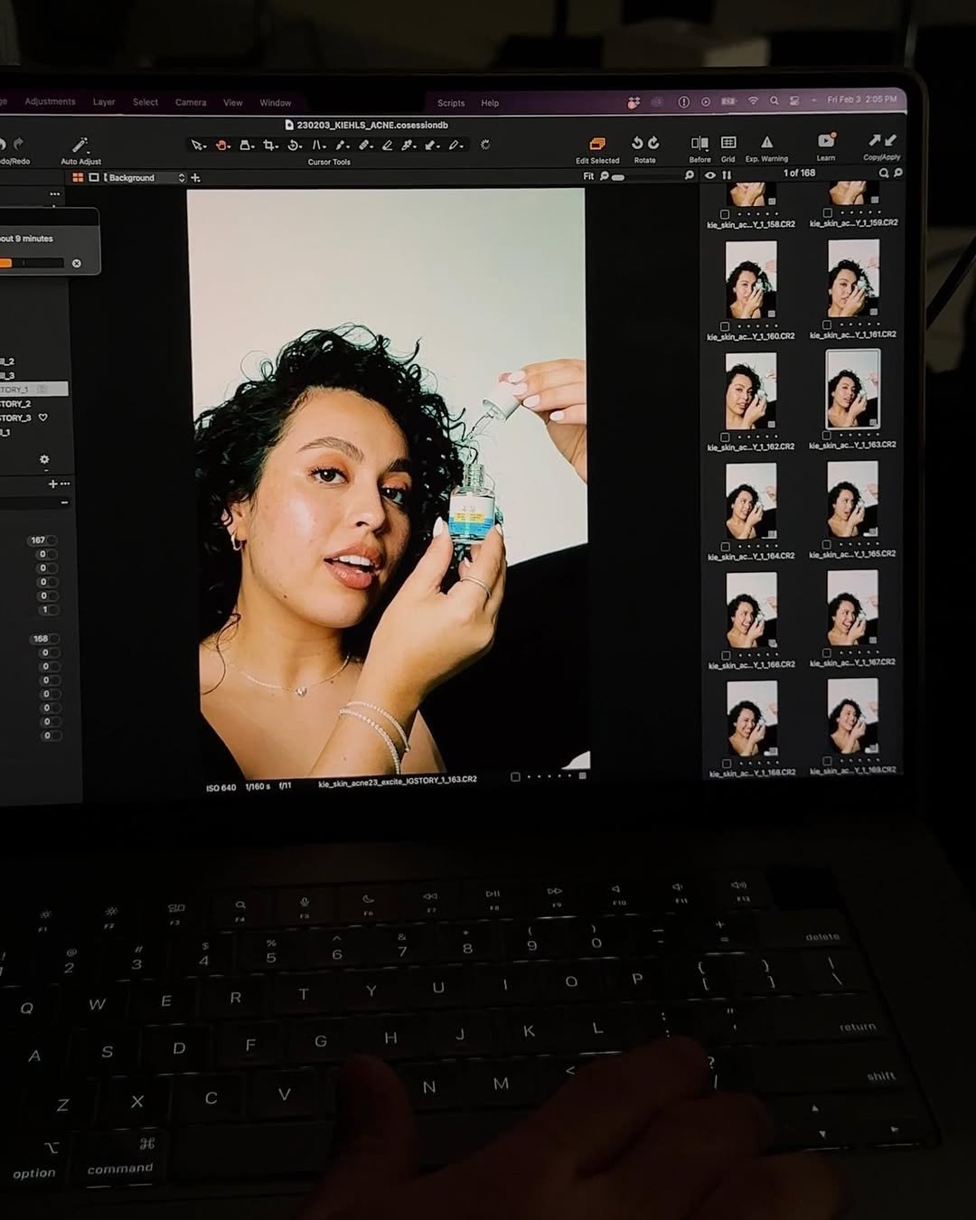
Task: Open the Window menu
Action: click(276, 103)
